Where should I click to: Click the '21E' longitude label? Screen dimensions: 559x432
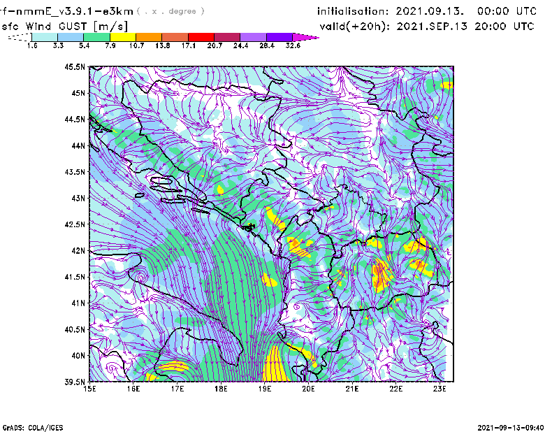[352, 389]
